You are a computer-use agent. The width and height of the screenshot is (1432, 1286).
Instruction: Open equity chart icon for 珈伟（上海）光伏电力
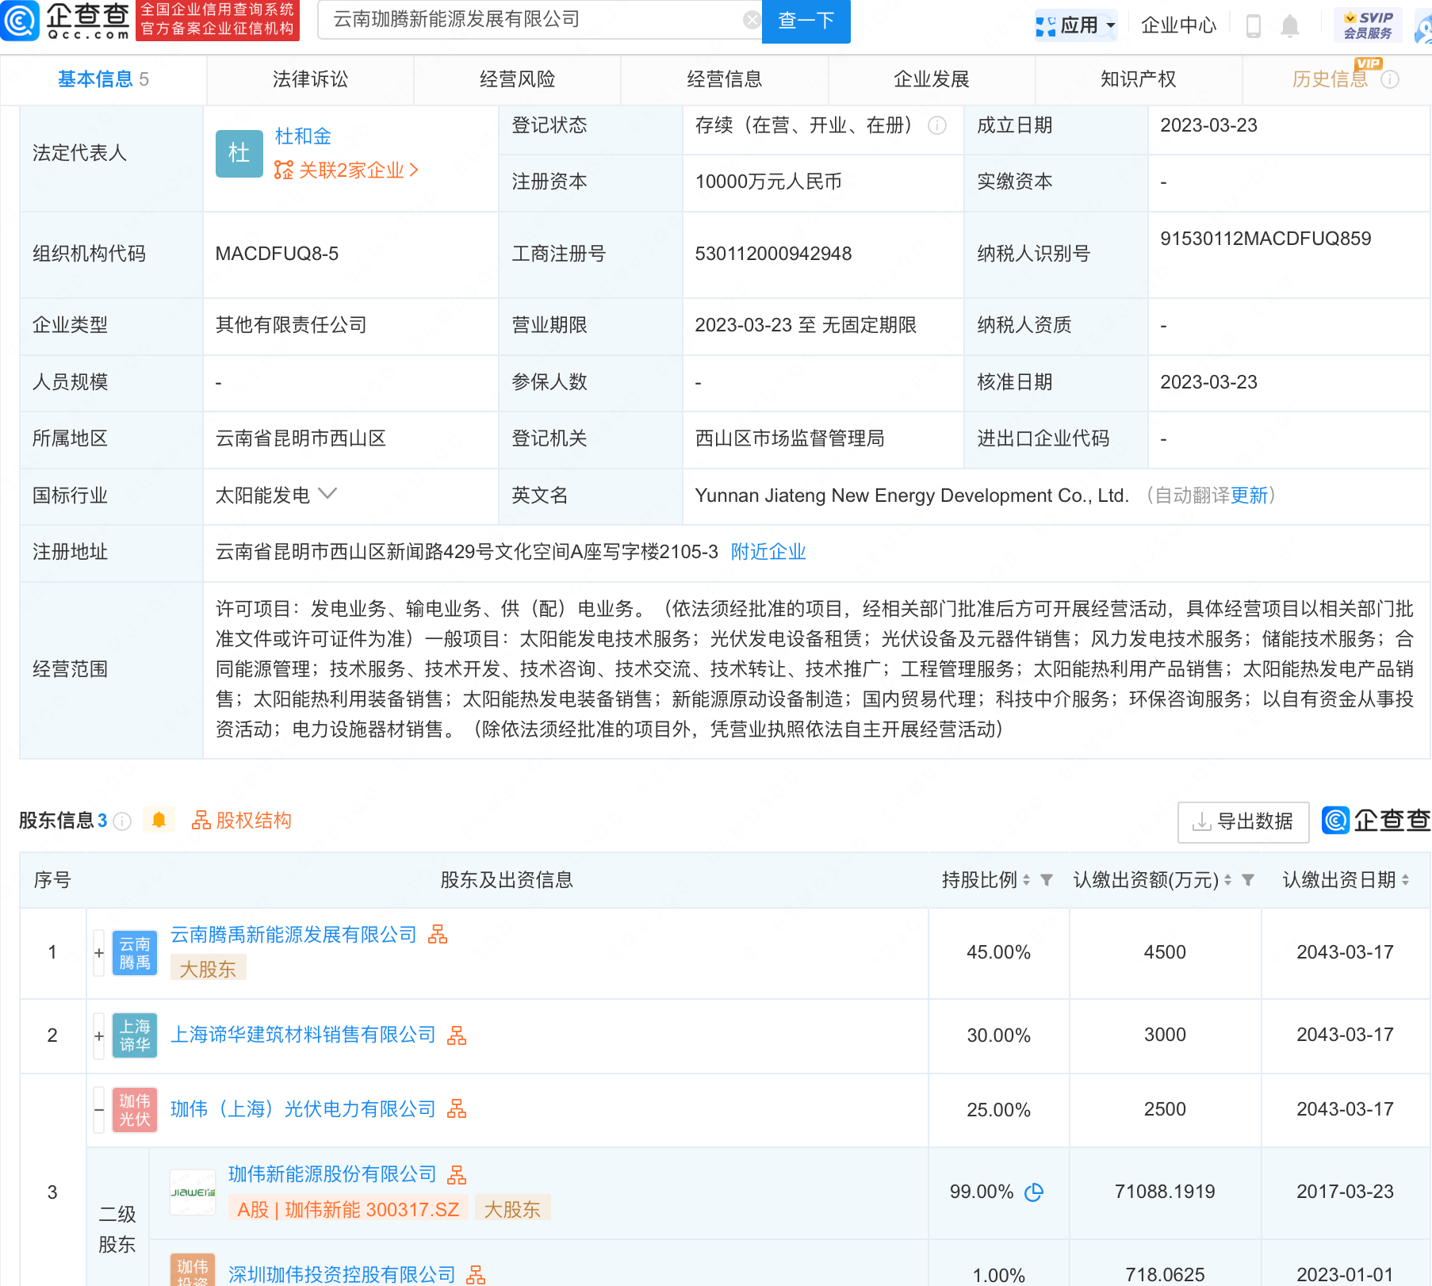[x=457, y=1109]
